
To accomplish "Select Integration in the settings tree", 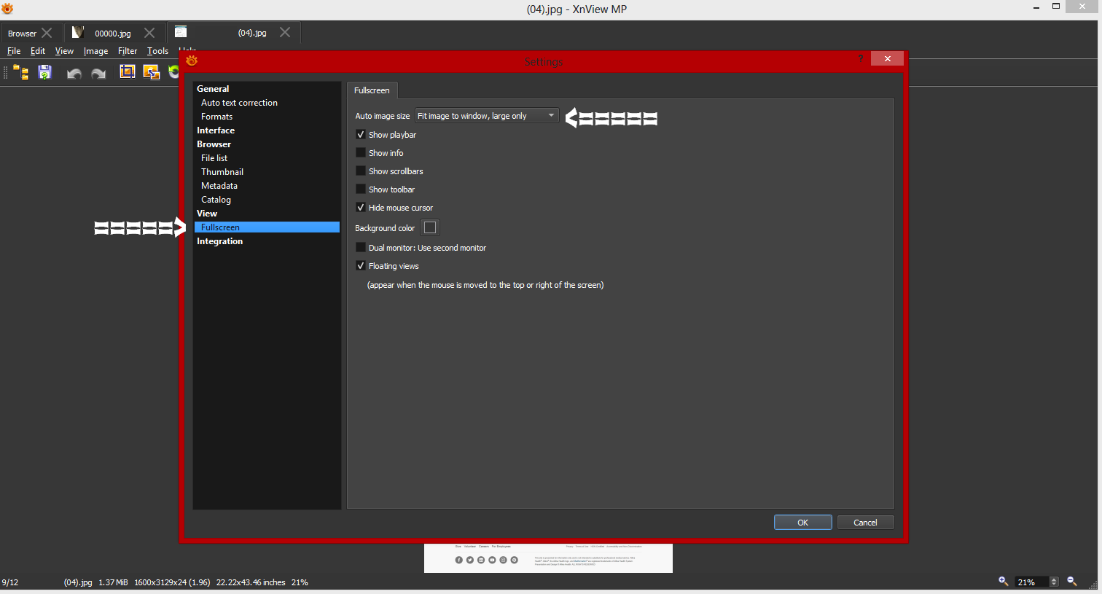I will (219, 241).
